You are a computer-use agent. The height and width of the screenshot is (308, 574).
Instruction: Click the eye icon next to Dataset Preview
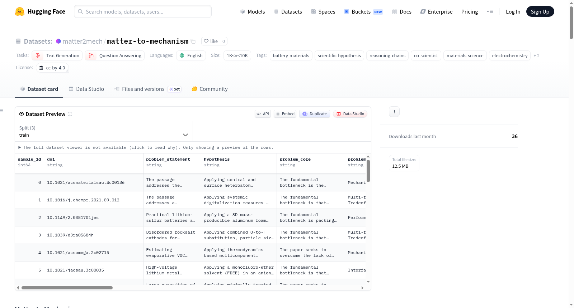(22, 114)
